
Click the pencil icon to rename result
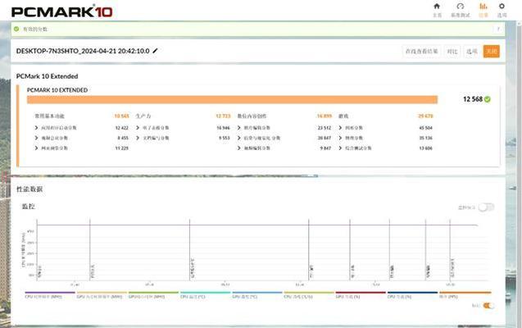click(155, 51)
